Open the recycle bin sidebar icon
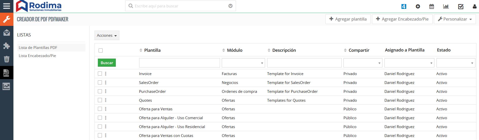The width and height of the screenshot is (479, 140). tap(7, 59)
